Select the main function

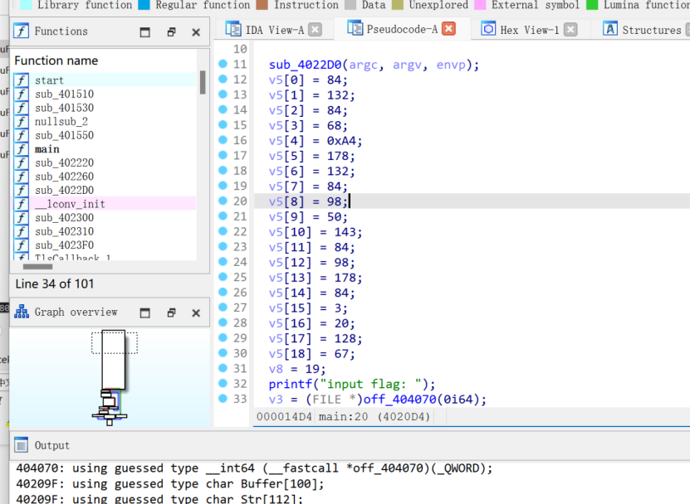(104, 149)
